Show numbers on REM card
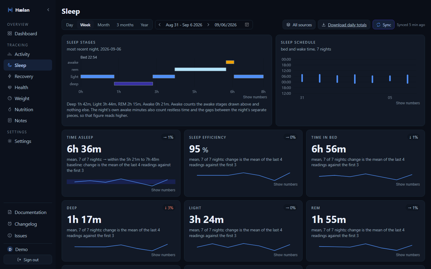431x269 pixels. [x=408, y=255]
